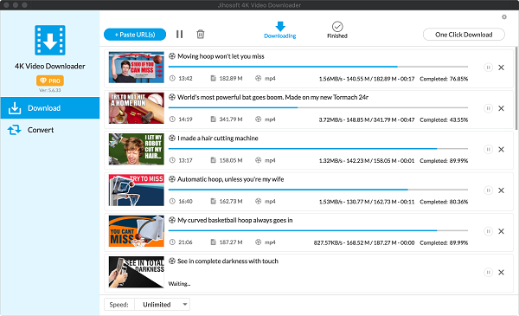Click the 'Waiting...' status text

pos(179,284)
